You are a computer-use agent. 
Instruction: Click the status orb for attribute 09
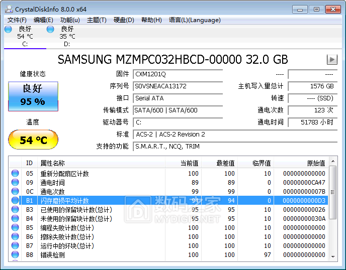pyautogui.click(x=15, y=182)
